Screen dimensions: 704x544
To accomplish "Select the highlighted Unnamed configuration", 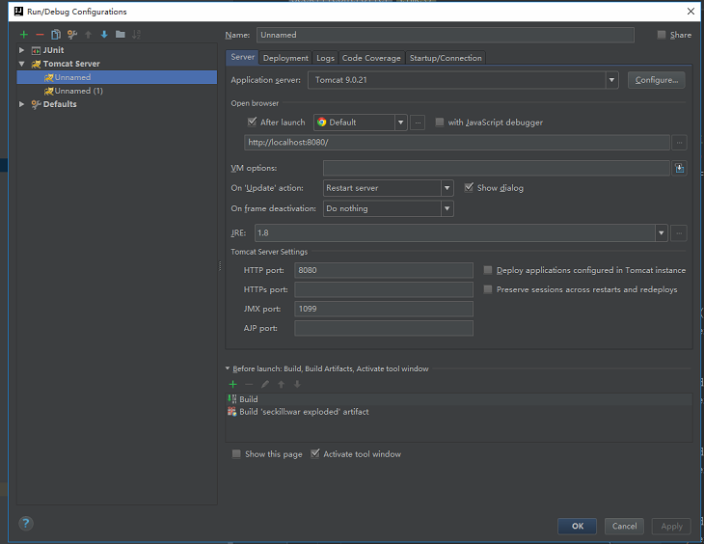I will pos(117,77).
